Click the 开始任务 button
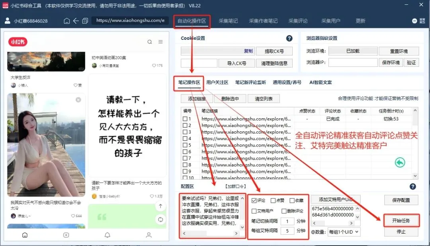The image size is (430, 246). (401, 220)
